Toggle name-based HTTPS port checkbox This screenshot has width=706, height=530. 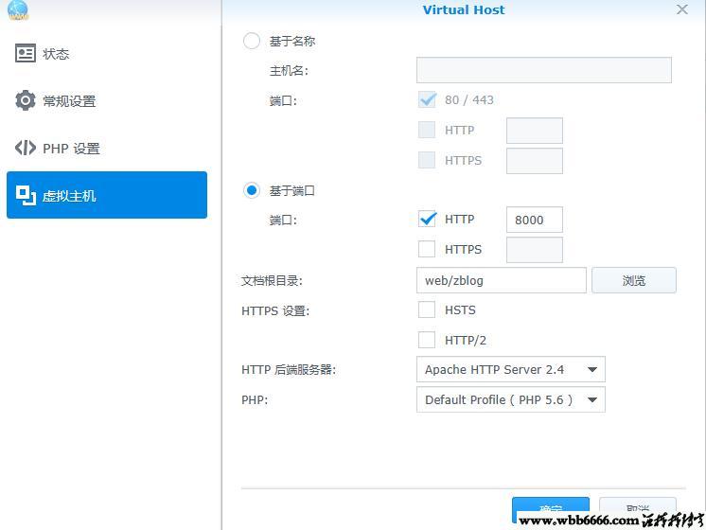point(427,160)
